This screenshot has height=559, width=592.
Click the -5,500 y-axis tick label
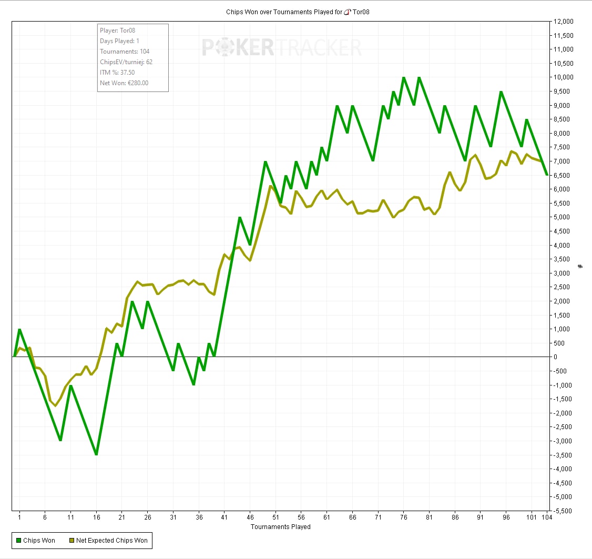click(562, 511)
